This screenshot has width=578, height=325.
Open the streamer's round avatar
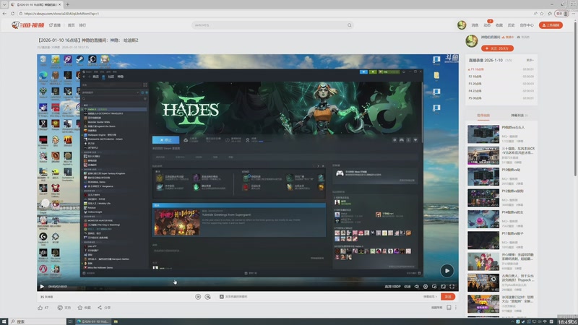[472, 41]
